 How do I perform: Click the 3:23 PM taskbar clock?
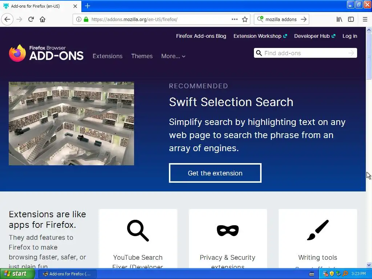point(359,274)
